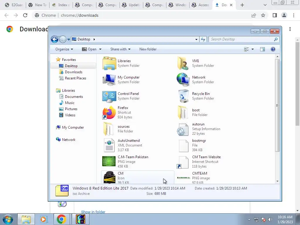Show the preview pane icon

point(262,49)
